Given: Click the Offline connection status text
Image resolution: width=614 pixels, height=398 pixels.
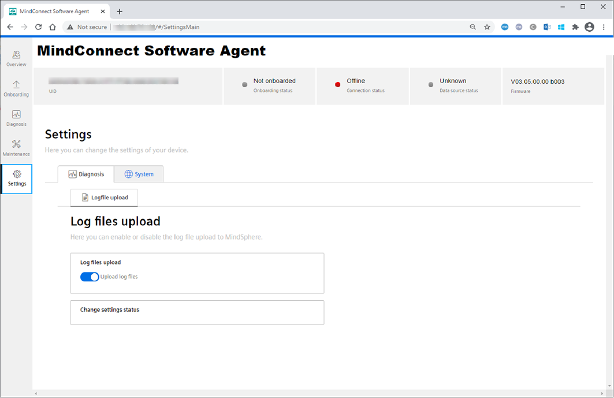Looking at the screenshot, I should 356,81.
